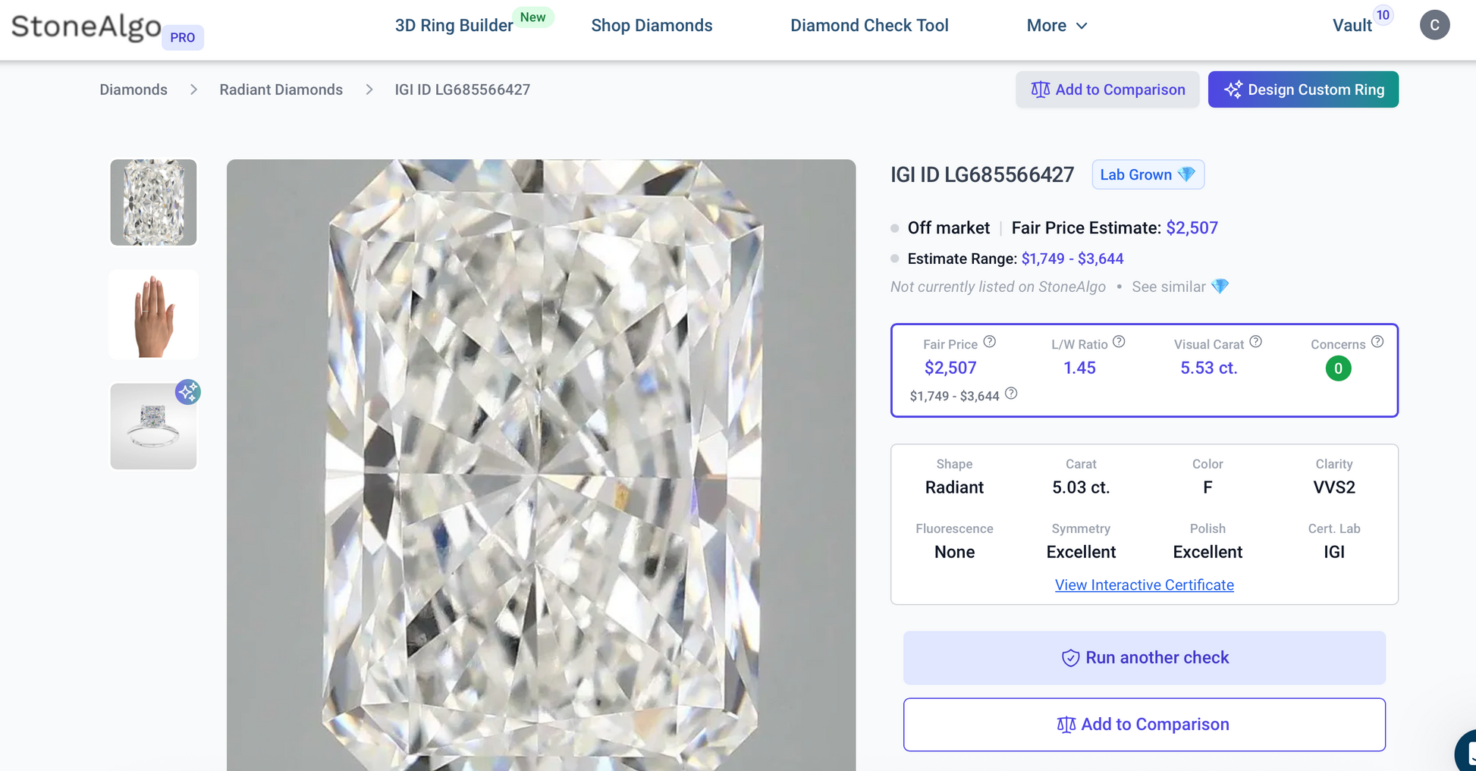Open the 3D Ring Builder

click(x=454, y=26)
